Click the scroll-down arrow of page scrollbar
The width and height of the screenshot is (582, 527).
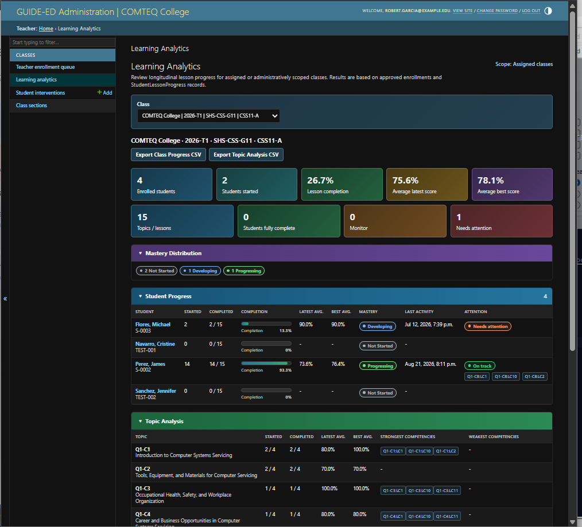[572, 522]
